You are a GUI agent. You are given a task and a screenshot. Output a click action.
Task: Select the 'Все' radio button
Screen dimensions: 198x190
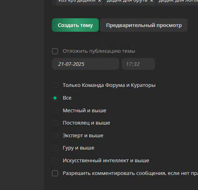(x=55, y=98)
